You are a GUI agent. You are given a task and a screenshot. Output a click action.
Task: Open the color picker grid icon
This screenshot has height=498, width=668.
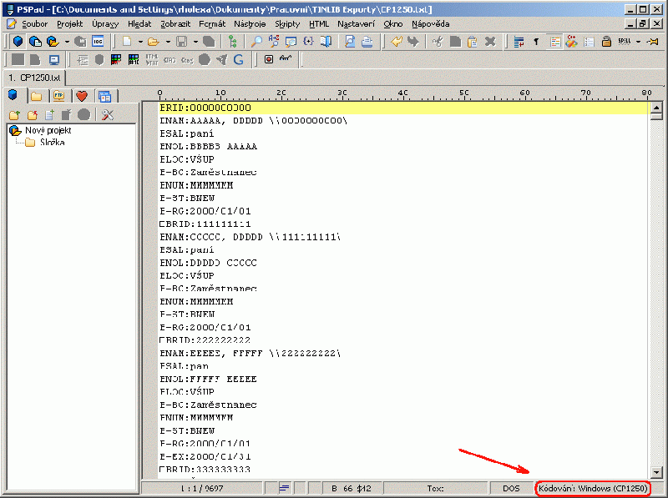tap(116, 59)
